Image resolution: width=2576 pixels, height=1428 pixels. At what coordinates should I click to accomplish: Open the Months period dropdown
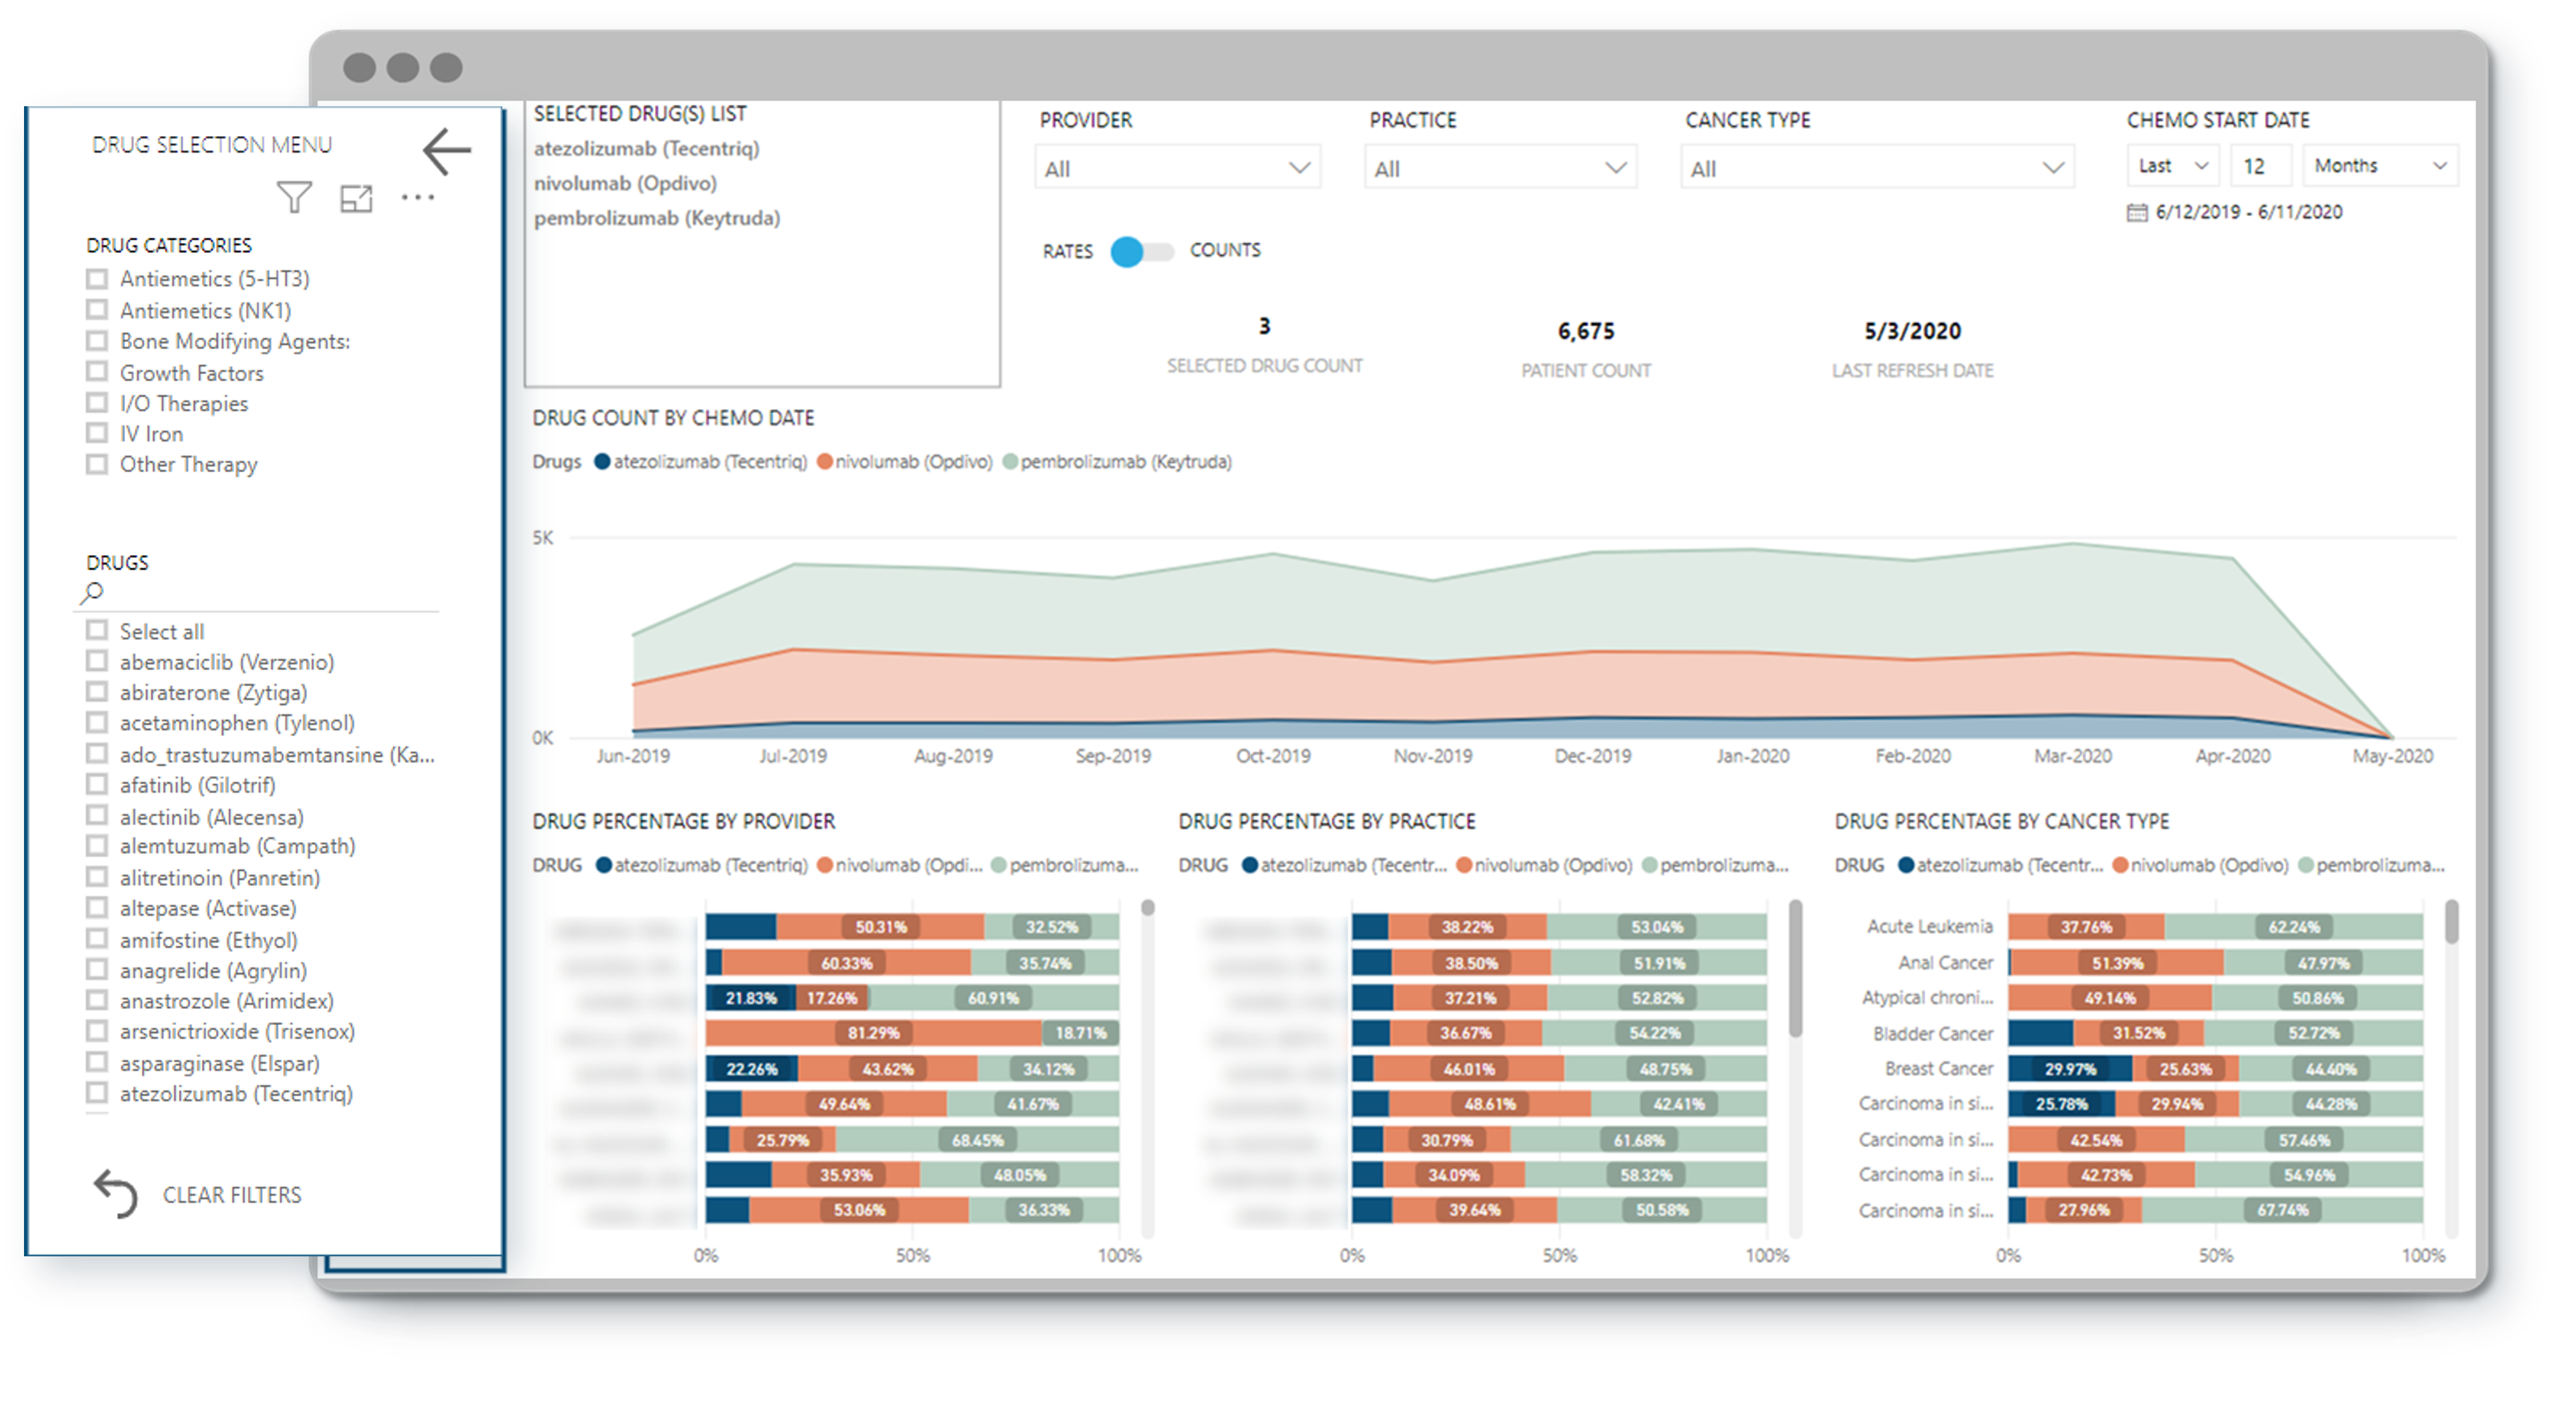click(x=2380, y=165)
